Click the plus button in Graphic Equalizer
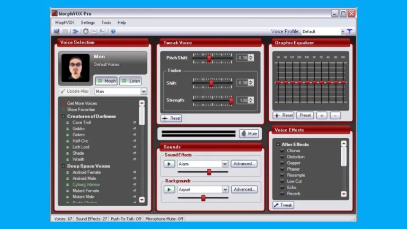407x229 pixels. tap(322, 115)
